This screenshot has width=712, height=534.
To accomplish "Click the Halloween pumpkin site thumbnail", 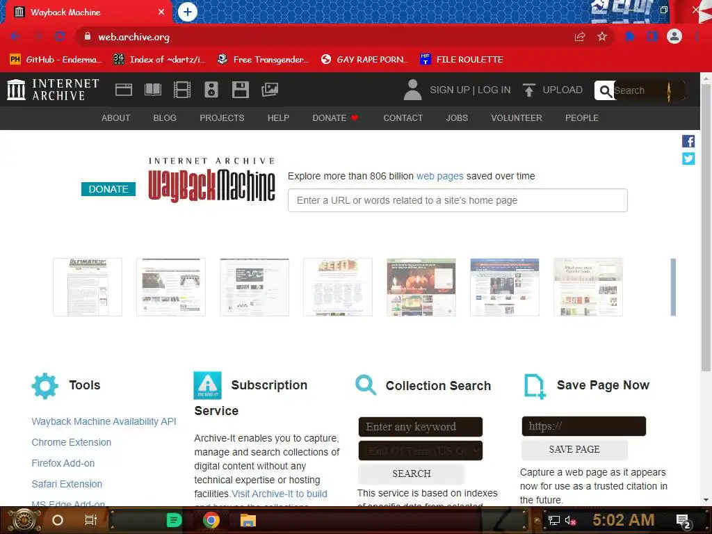I will click(x=421, y=287).
